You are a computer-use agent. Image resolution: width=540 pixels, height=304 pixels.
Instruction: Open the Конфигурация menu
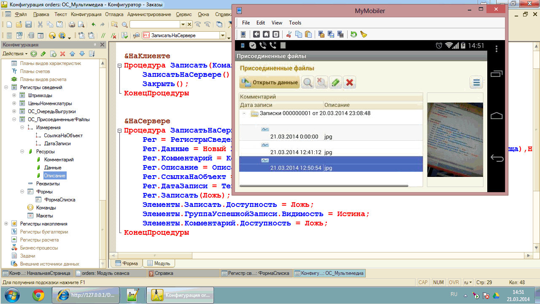click(x=86, y=14)
